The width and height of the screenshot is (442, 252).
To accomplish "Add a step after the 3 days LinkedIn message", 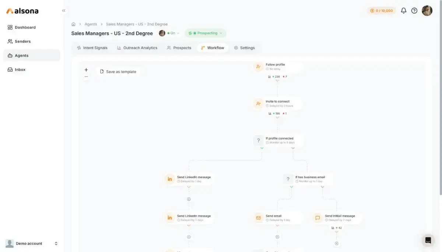I will [189, 237].
